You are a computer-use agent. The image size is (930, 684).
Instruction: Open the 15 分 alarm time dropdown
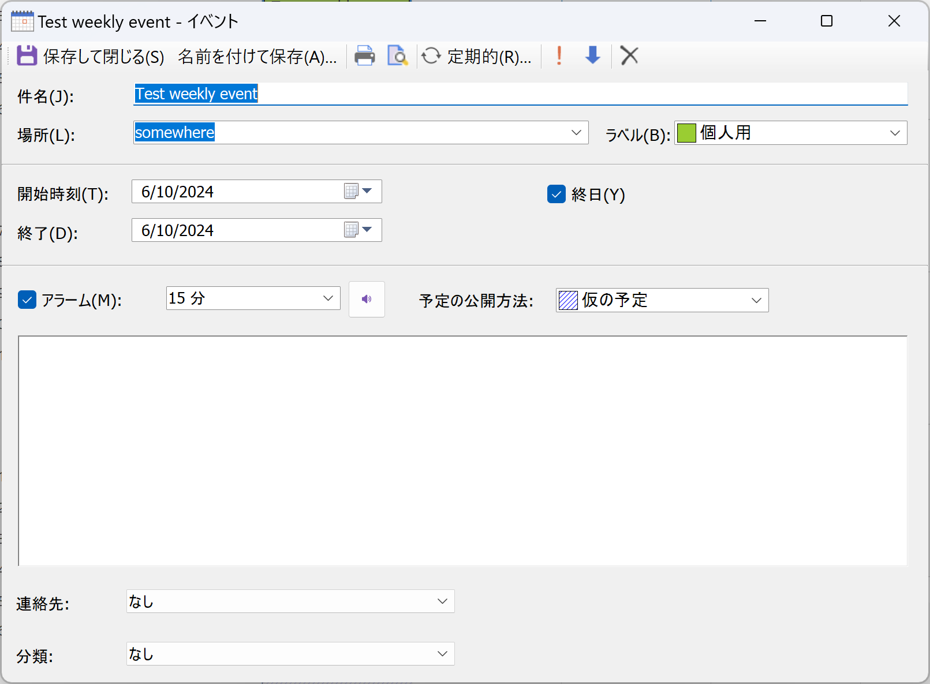tap(253, 298)
